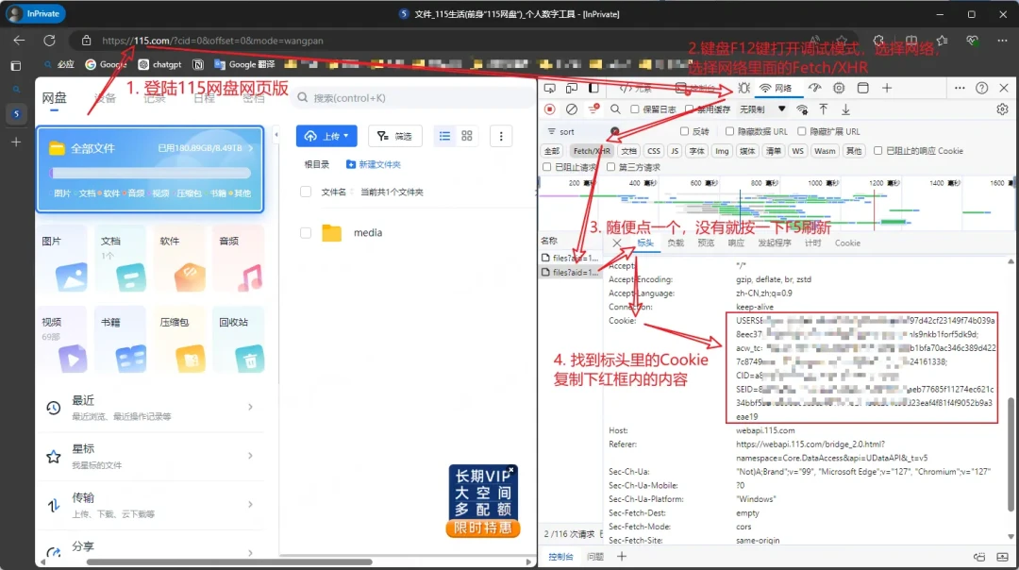The width and height of the screenshot is (1019, 570).
Task: Expand the 传输 transfer row chevron
Action: (x=250, y=504)
